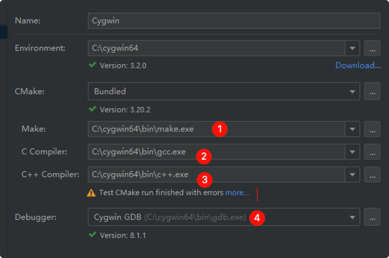Expand the C Compiler dropdown
The image size is (389, 258).
[x=352, y=152]
